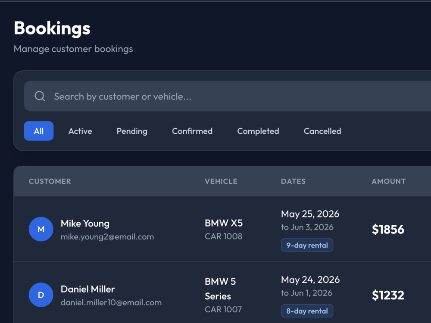Switch to the Confirmed filter

(192, 131)
